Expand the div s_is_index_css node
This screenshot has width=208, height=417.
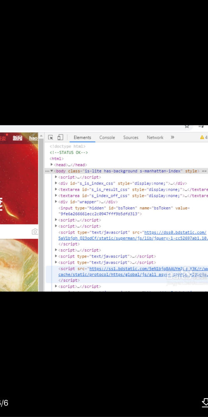(56, 183)
